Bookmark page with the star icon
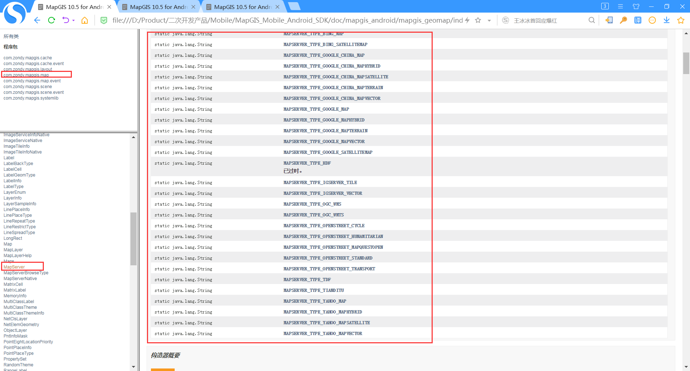690x371 pixels. point(478,20)
